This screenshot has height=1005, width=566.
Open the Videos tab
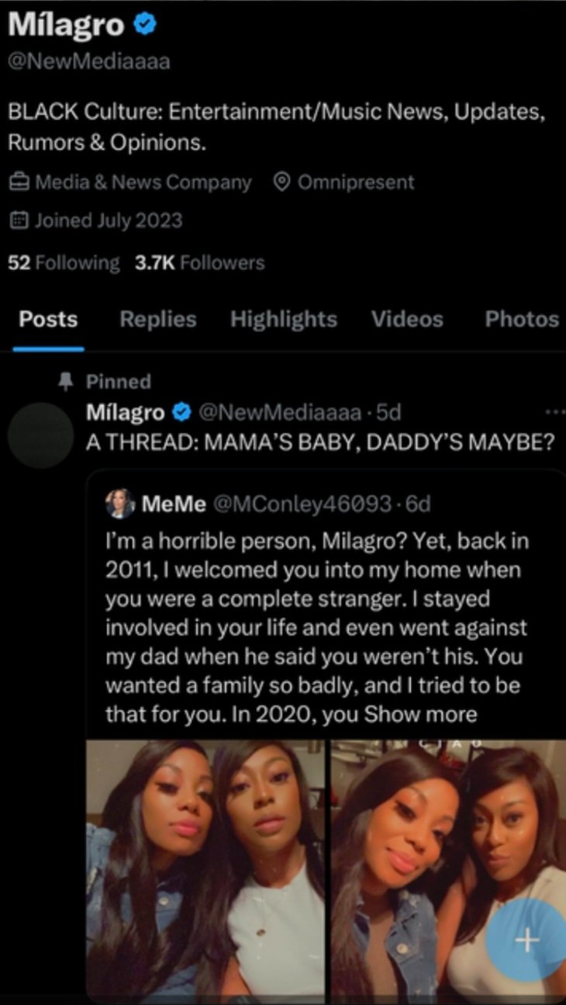(x=407, y=319)
